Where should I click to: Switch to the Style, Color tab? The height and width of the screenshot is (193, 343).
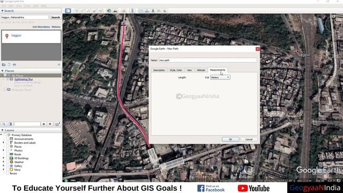coord(176,70)
